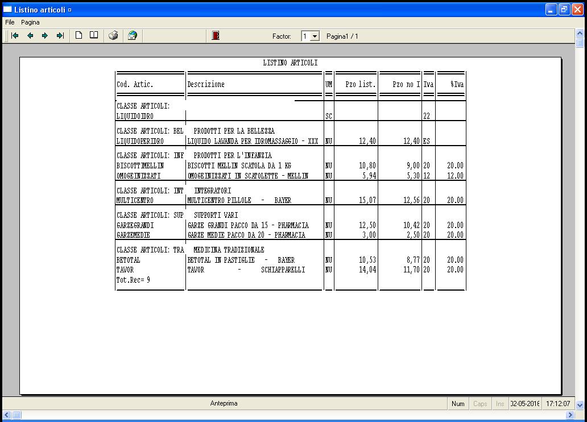Click 'MULTICENTRO PILLOLE - BAYER' description
Screen dimensions: 587x422
pos(239,200)
